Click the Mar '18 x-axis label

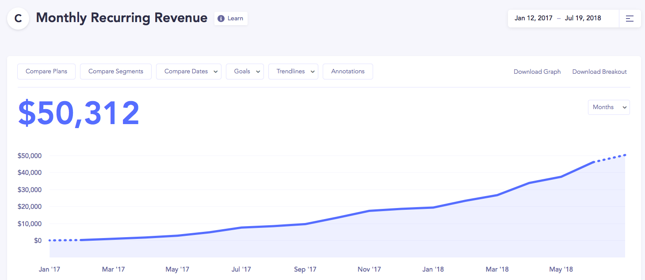(x=497, y=269)
